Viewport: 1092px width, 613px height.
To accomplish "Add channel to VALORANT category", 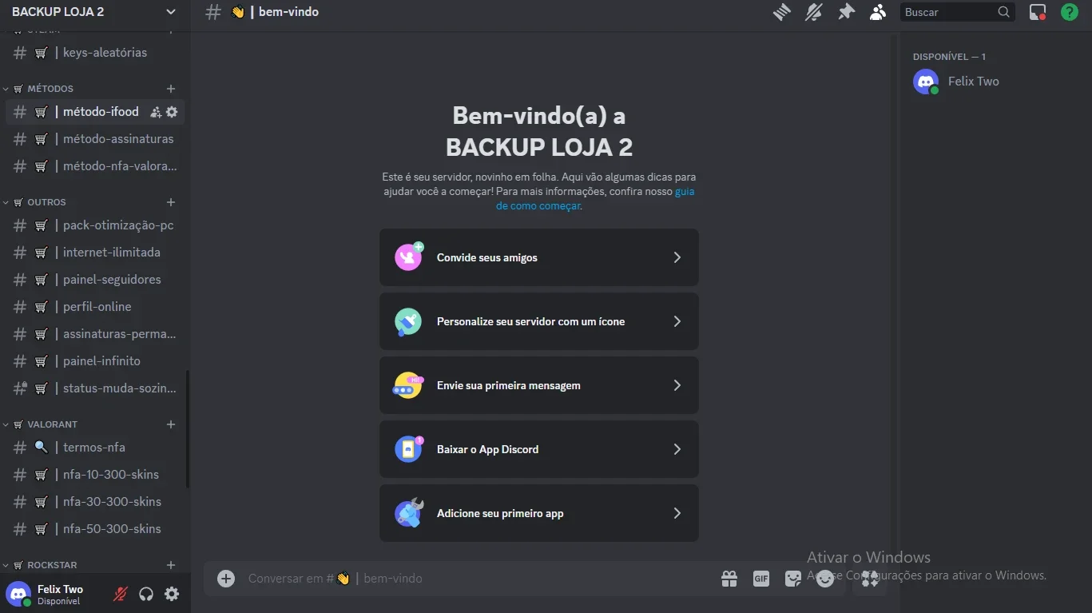I will coord(170,424).
